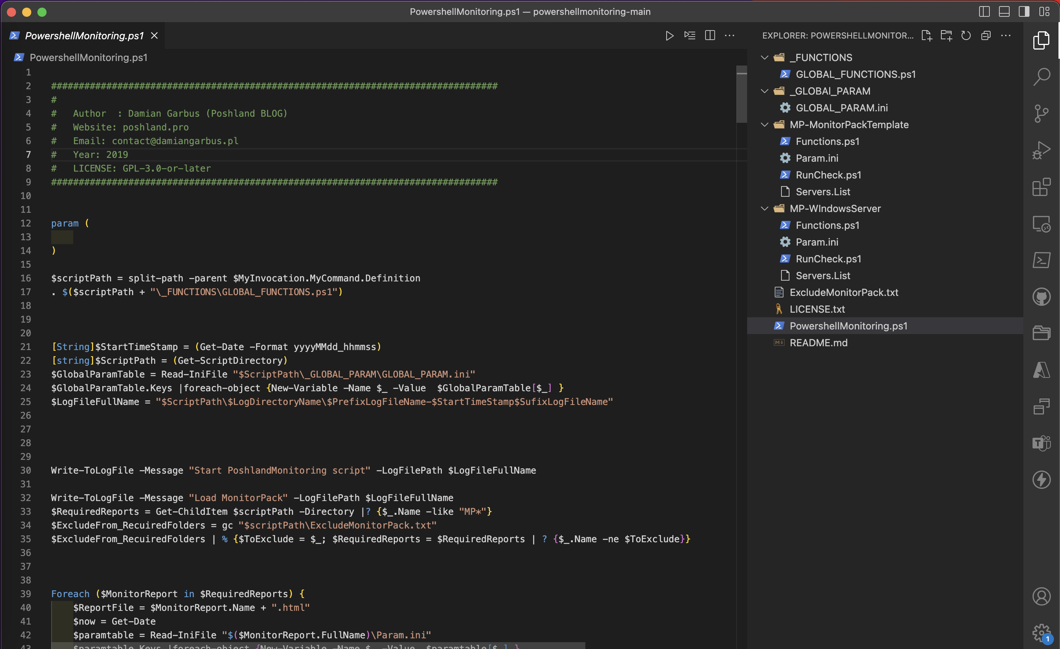Image resolution: width=1060 pixels, height=649 pixels.
Task: Collapse the _FUNCTIONS folder
Action: pyautogui.click(x=764, y=58)
